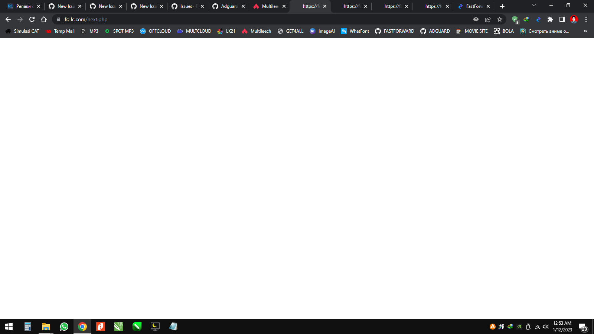Open the FastForward extension icon
Screen dimensions: 594x334
click(538, 19)
